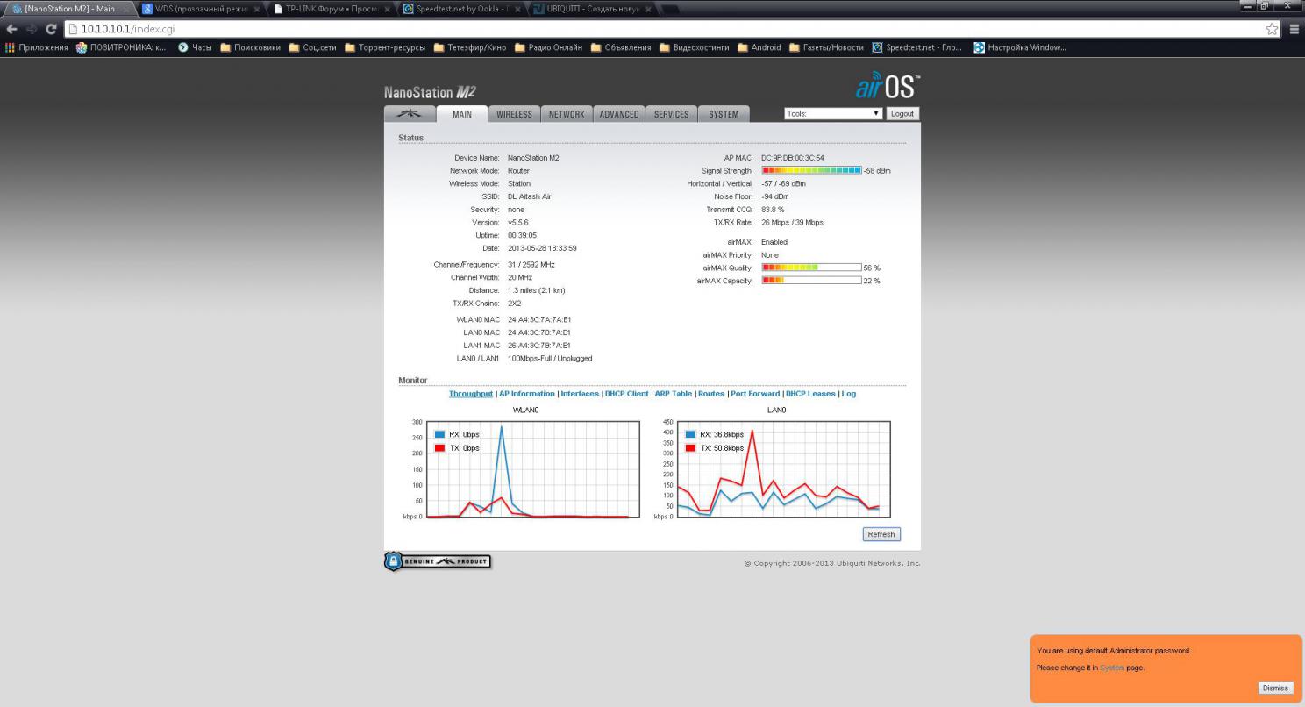Switch to the WDS browser tab
The width and height of the screenshot is (1305, 707).
click(200, 9)
